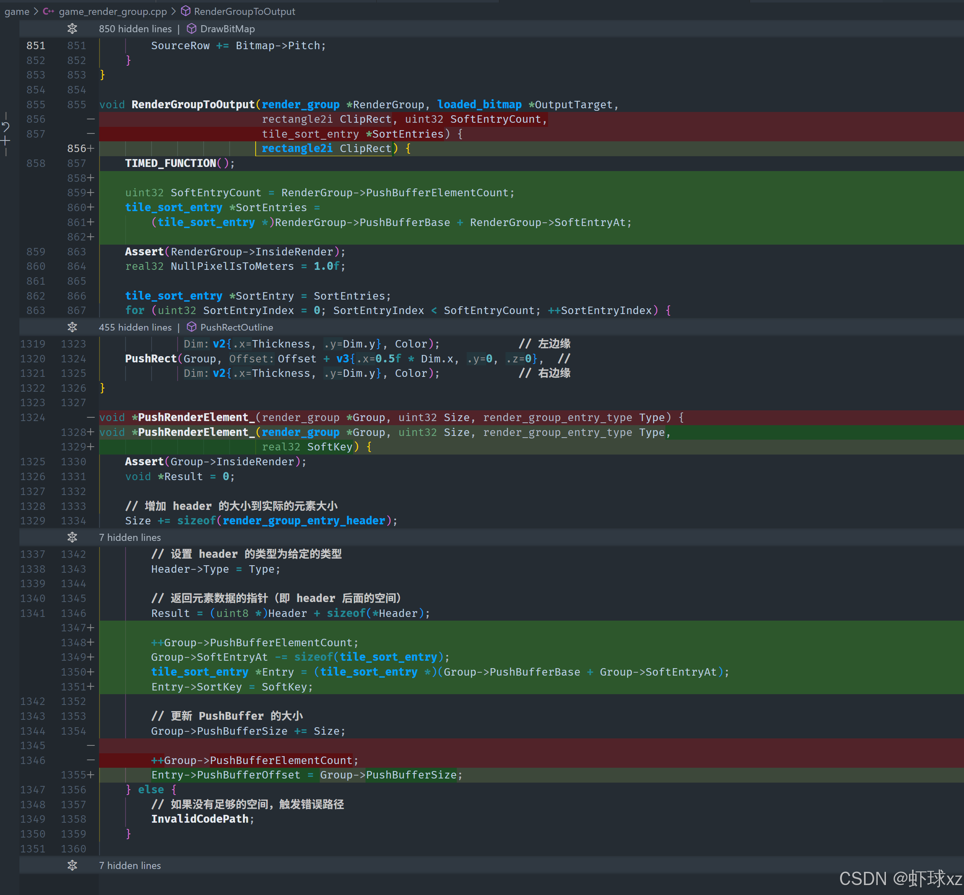Click unfold icon beside 455 hidden lines
This screenshot has width=964, height=895.
click(x=72, y=327)
